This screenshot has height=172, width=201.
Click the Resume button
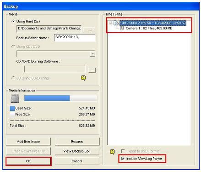[77, 142]
